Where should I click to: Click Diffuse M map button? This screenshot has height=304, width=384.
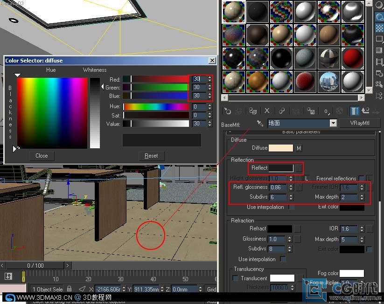click(299, 148)
